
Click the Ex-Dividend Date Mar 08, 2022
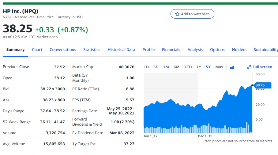pos(122,133)
